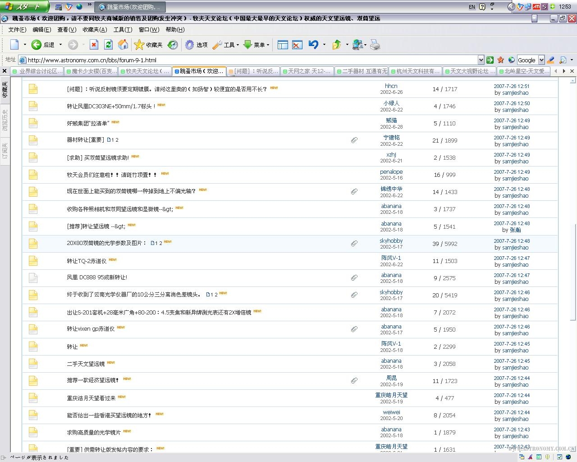Click the EN language indicator
The image size is (577, 462).
(x=472, y=7)
